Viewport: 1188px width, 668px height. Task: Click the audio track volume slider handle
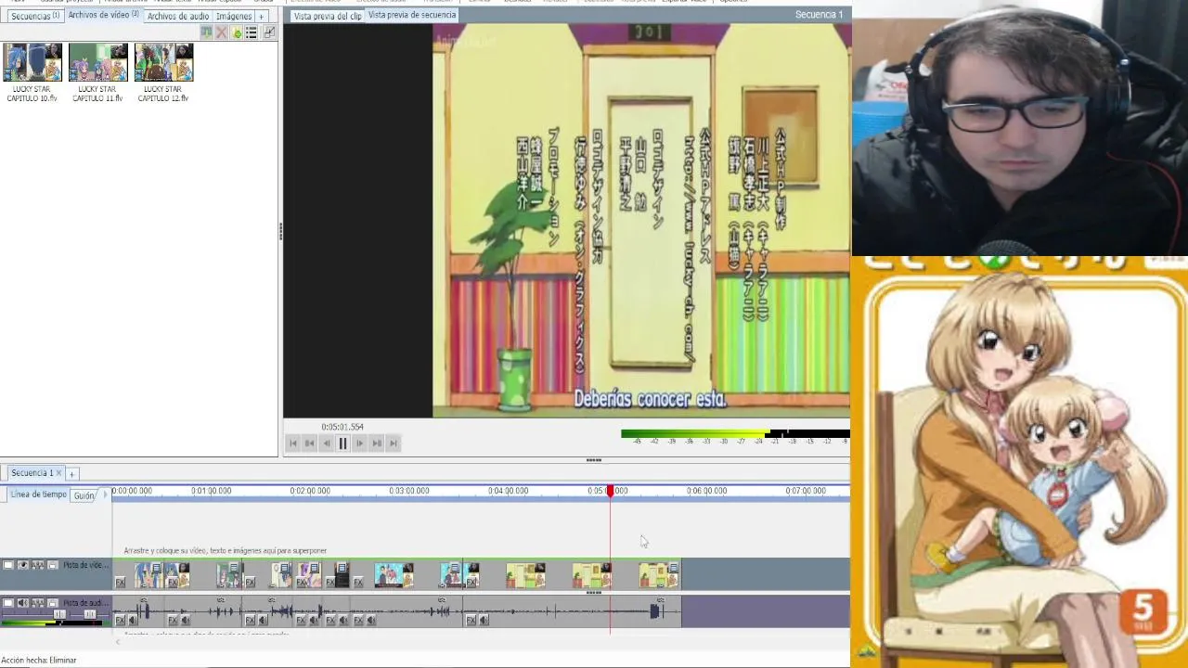tap(59, 614)
